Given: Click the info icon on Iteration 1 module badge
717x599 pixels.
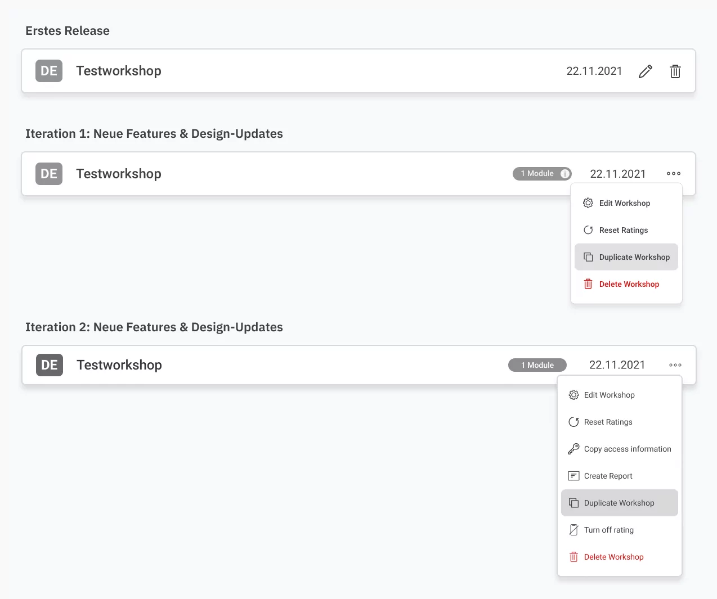Looking at the screenshot, I should (564, 174).
